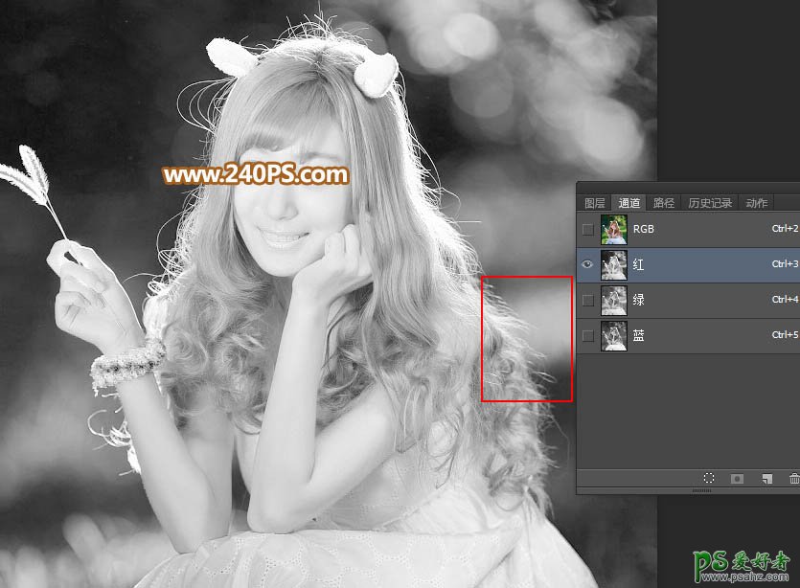This screenshot has height=588, width=800.
Task: Open the 路径 (Paths) tab
Action: click(x=664, y=203)
